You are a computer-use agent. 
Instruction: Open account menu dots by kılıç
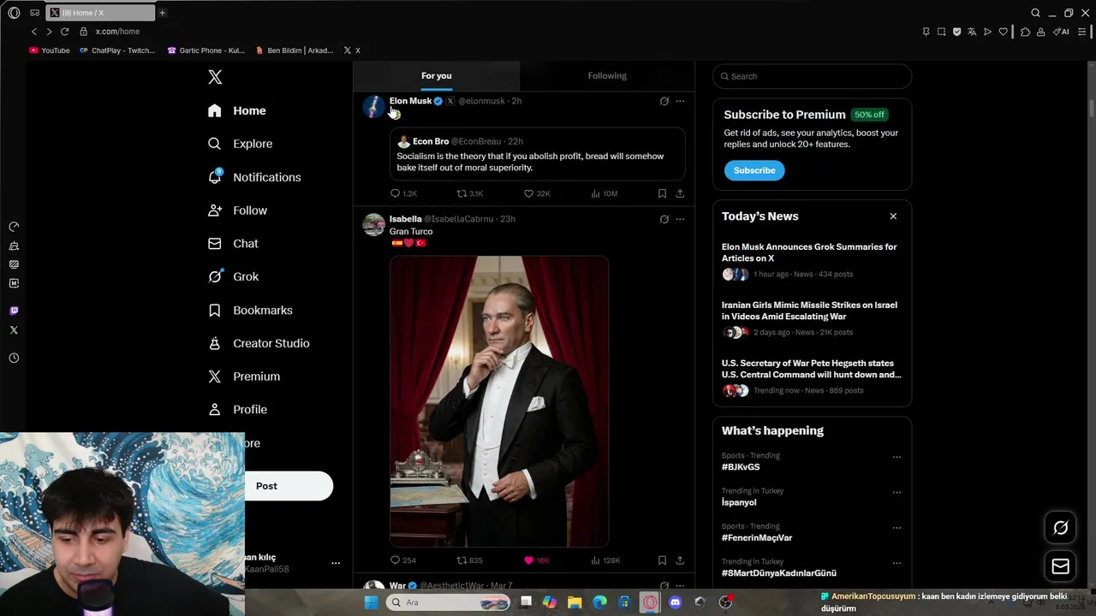(x=336, y=563)
